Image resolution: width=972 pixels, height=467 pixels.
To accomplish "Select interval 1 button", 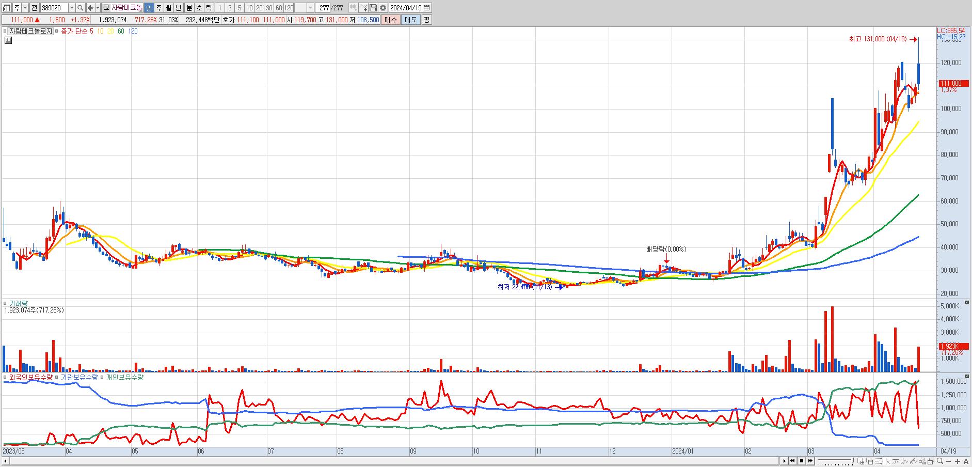I will click(220, 8).
